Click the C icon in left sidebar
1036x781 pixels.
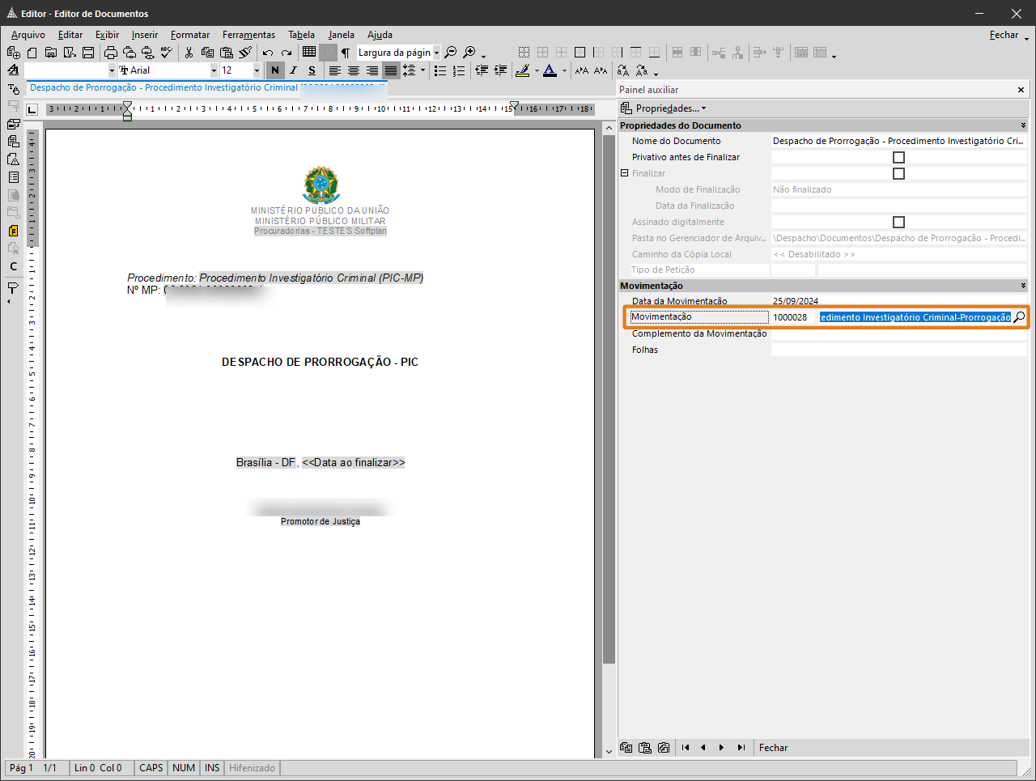coord(13,266)
